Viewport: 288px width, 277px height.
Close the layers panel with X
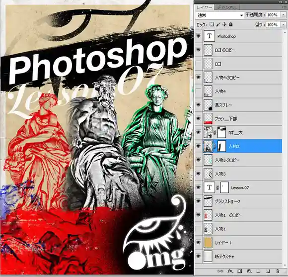coord(286,2)
